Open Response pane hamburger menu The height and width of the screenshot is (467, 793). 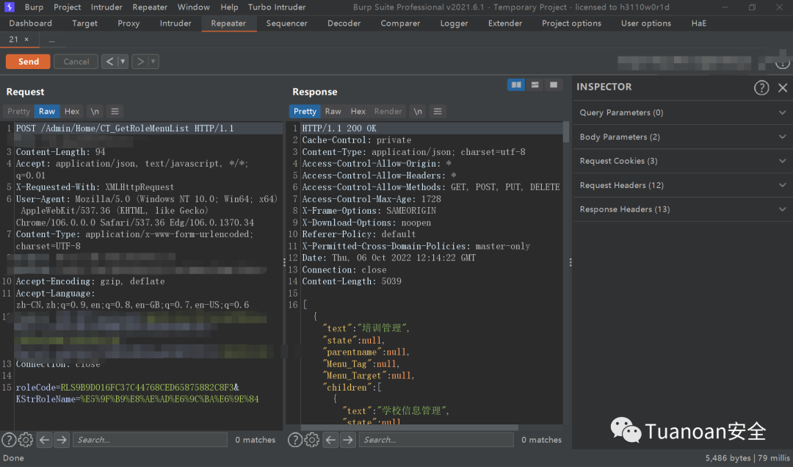pyautogui.click(x=438, y=112)
